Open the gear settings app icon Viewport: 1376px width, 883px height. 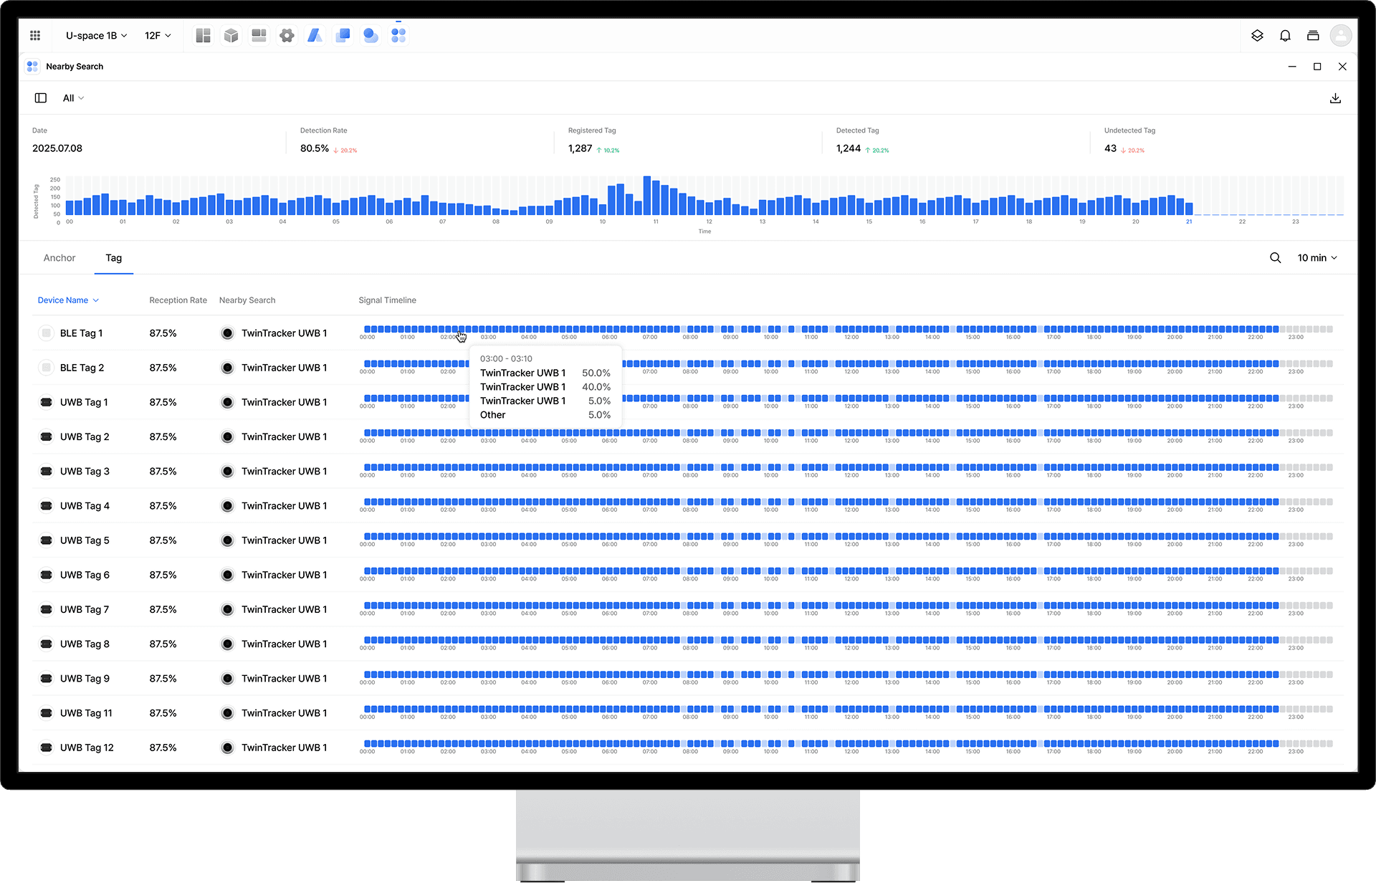click(x=287, y=35)
